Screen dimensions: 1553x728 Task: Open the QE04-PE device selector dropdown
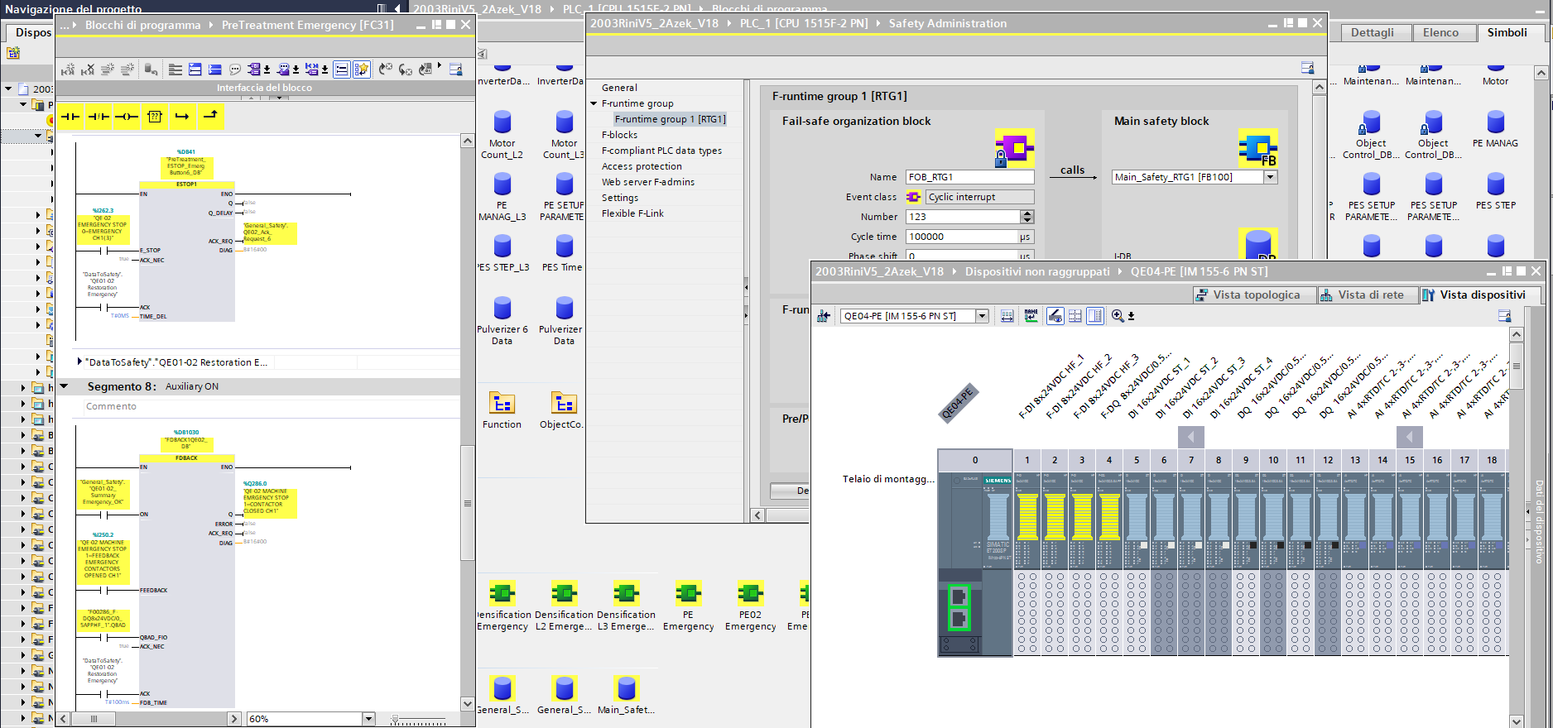click(x=982, y=316)
